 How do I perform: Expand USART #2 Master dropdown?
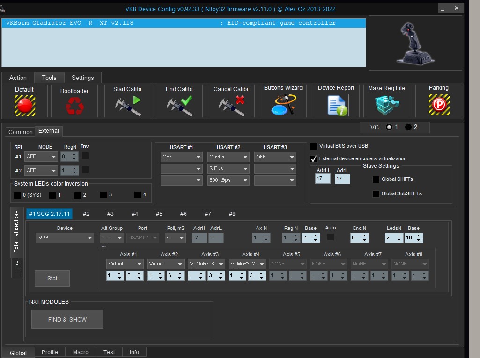(229, 157)
